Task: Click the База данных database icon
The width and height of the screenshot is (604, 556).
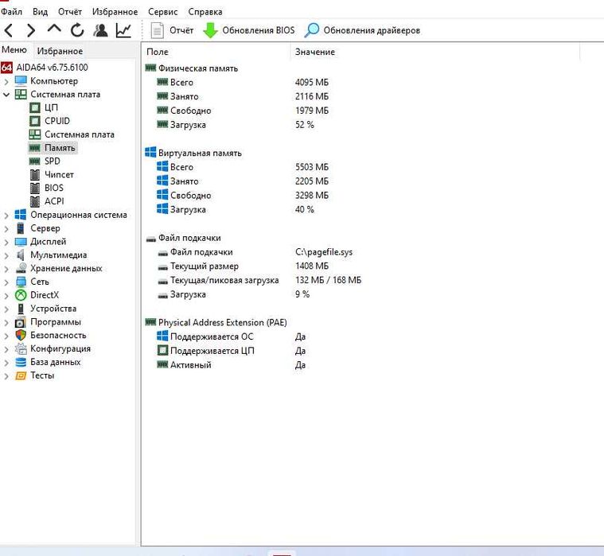Action: (x=21, y=362)
